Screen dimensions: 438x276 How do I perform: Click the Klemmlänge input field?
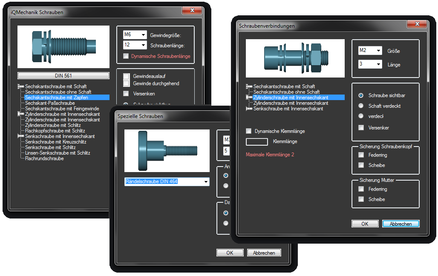point(257,141)
